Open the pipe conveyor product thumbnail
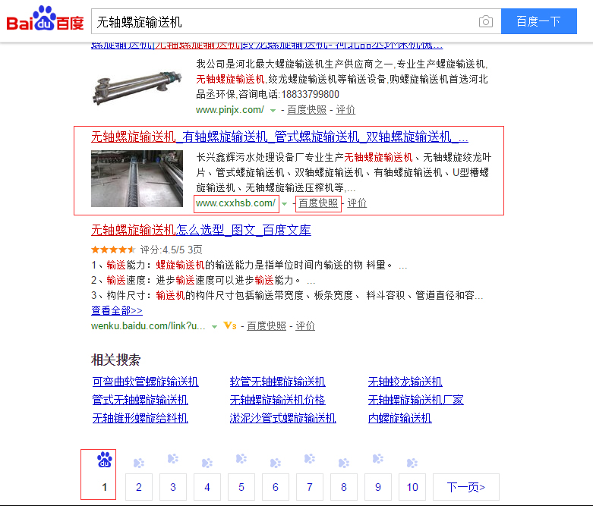Screen dimensions: 593x506 click(137, 87)
